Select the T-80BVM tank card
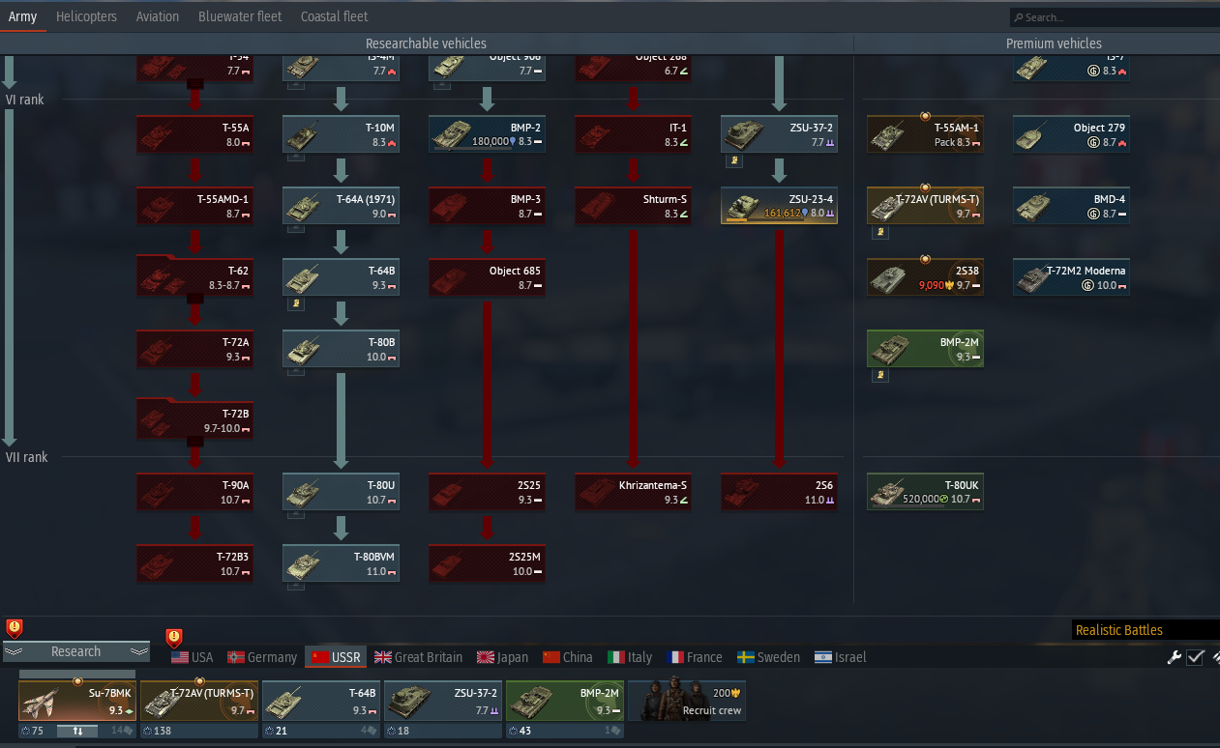This screenshot has width=1220, height=748. point(341,563)
